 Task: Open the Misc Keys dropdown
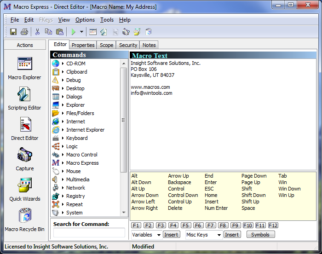(x=218, y=235)
